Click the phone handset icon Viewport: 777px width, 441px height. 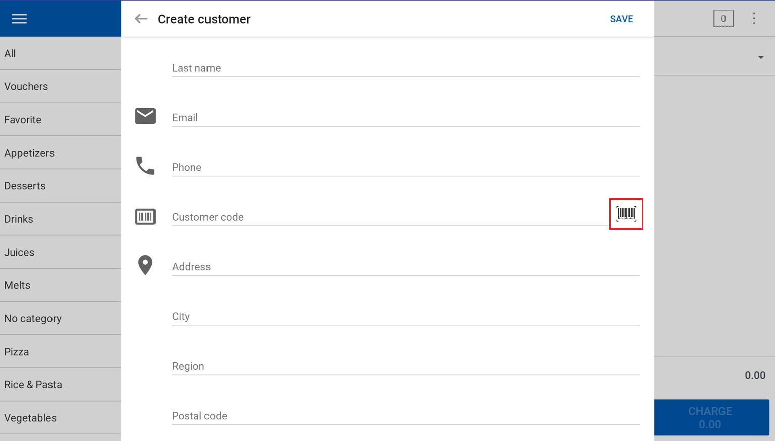tap(145, 166)
